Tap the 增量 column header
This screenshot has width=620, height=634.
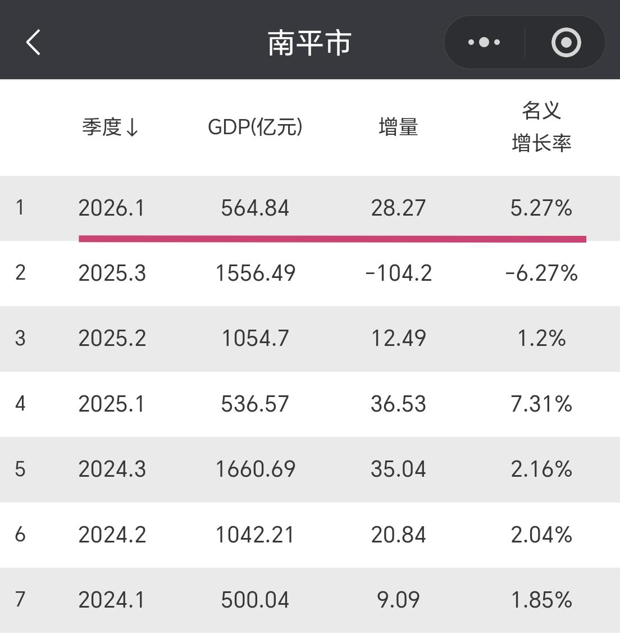[x=398, y=128]
